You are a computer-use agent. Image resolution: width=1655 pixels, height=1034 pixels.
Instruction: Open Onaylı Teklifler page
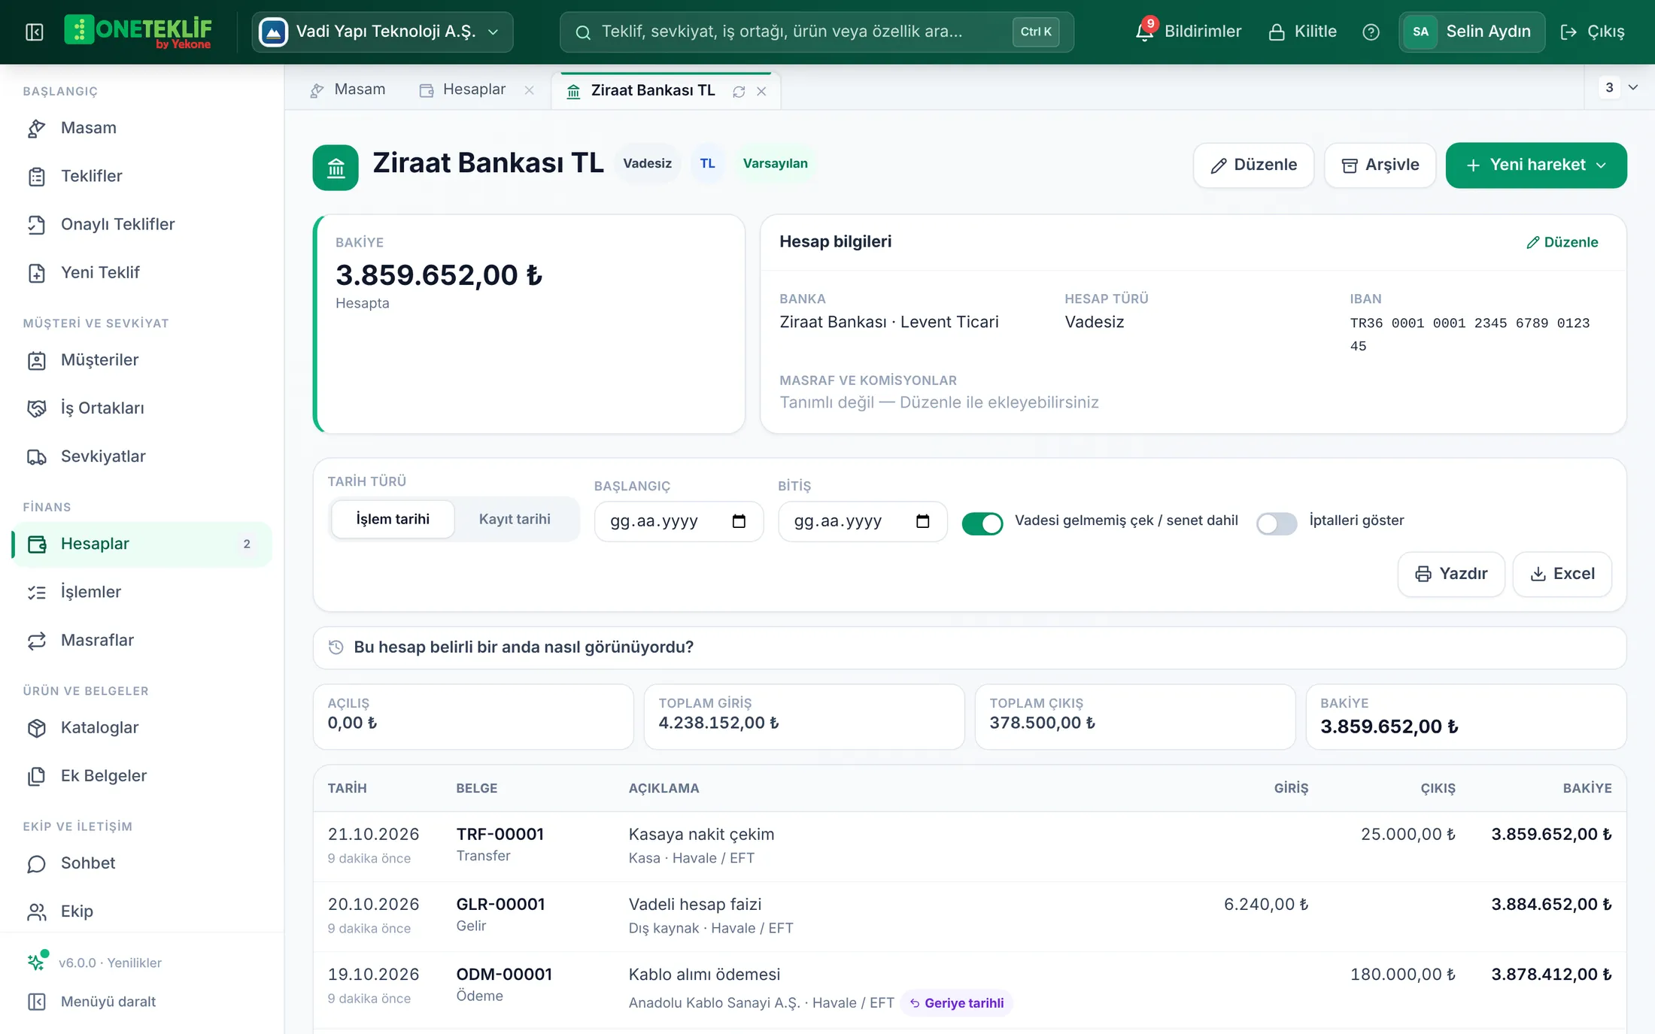tap(142, 224)
